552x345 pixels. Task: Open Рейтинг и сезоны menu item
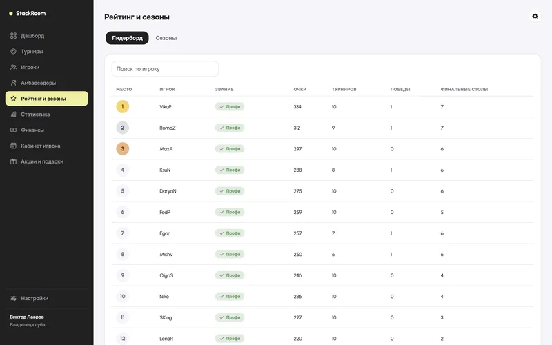(x=47, y=99)
